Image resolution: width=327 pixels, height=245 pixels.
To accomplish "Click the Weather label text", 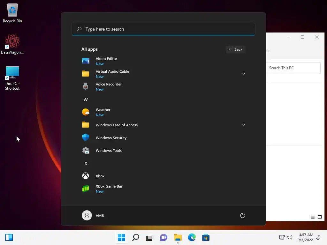I will [103, 110].
